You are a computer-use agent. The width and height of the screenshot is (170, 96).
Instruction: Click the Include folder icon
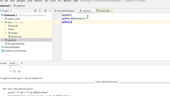pyautogui.click(x=10, y=26)
